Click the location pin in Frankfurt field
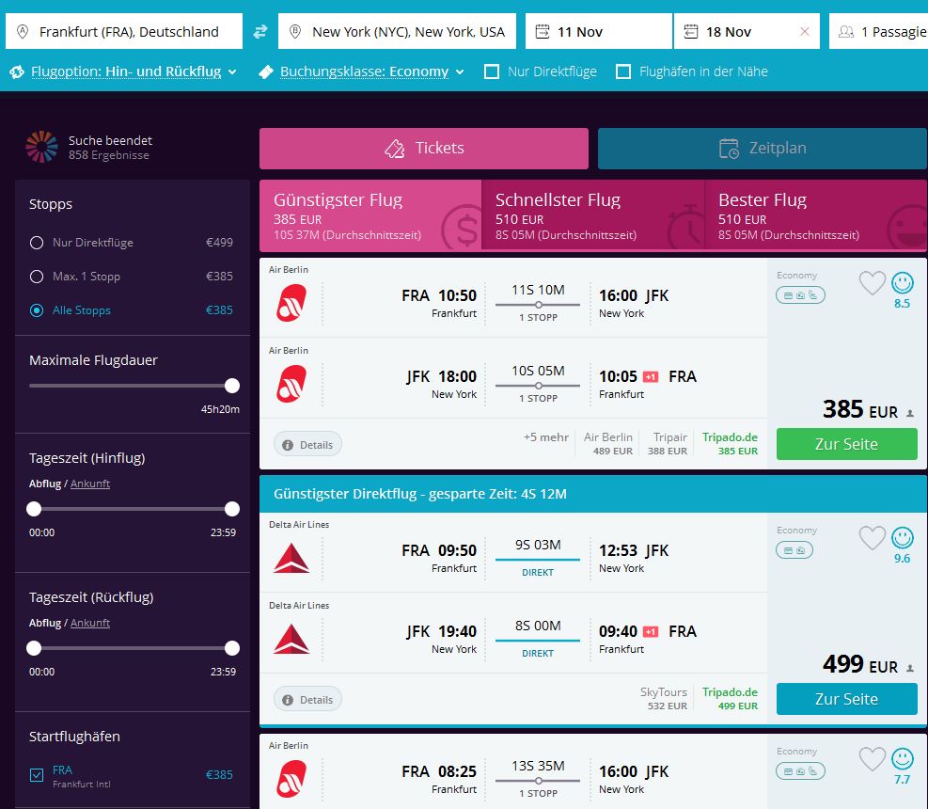Screen dimensions: 928x809 23,31
